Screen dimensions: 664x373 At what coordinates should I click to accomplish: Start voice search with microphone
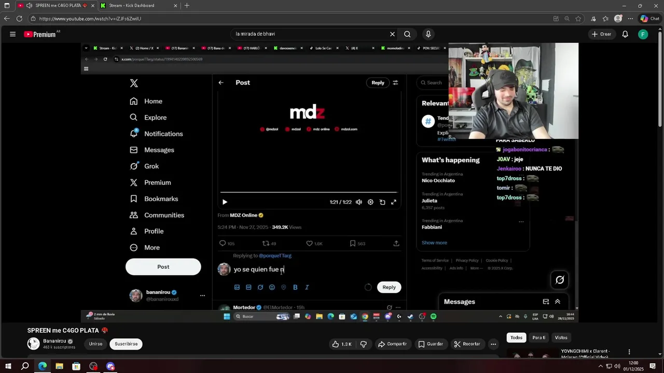(x=428, y=34)
